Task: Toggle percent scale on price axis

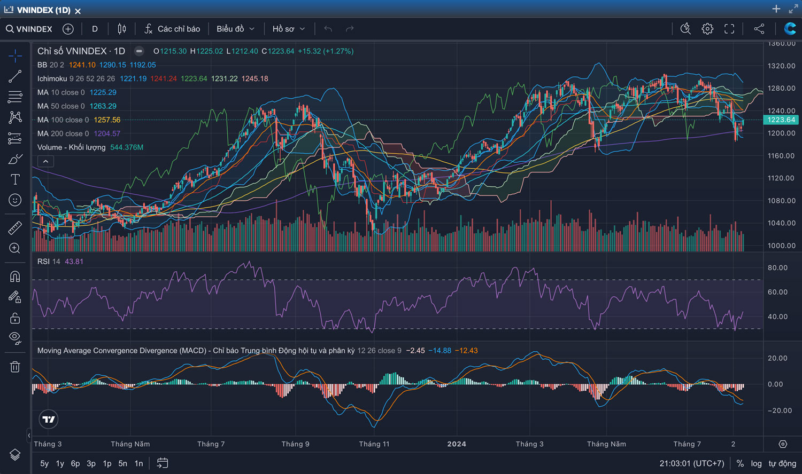Action: pos(740,463)
